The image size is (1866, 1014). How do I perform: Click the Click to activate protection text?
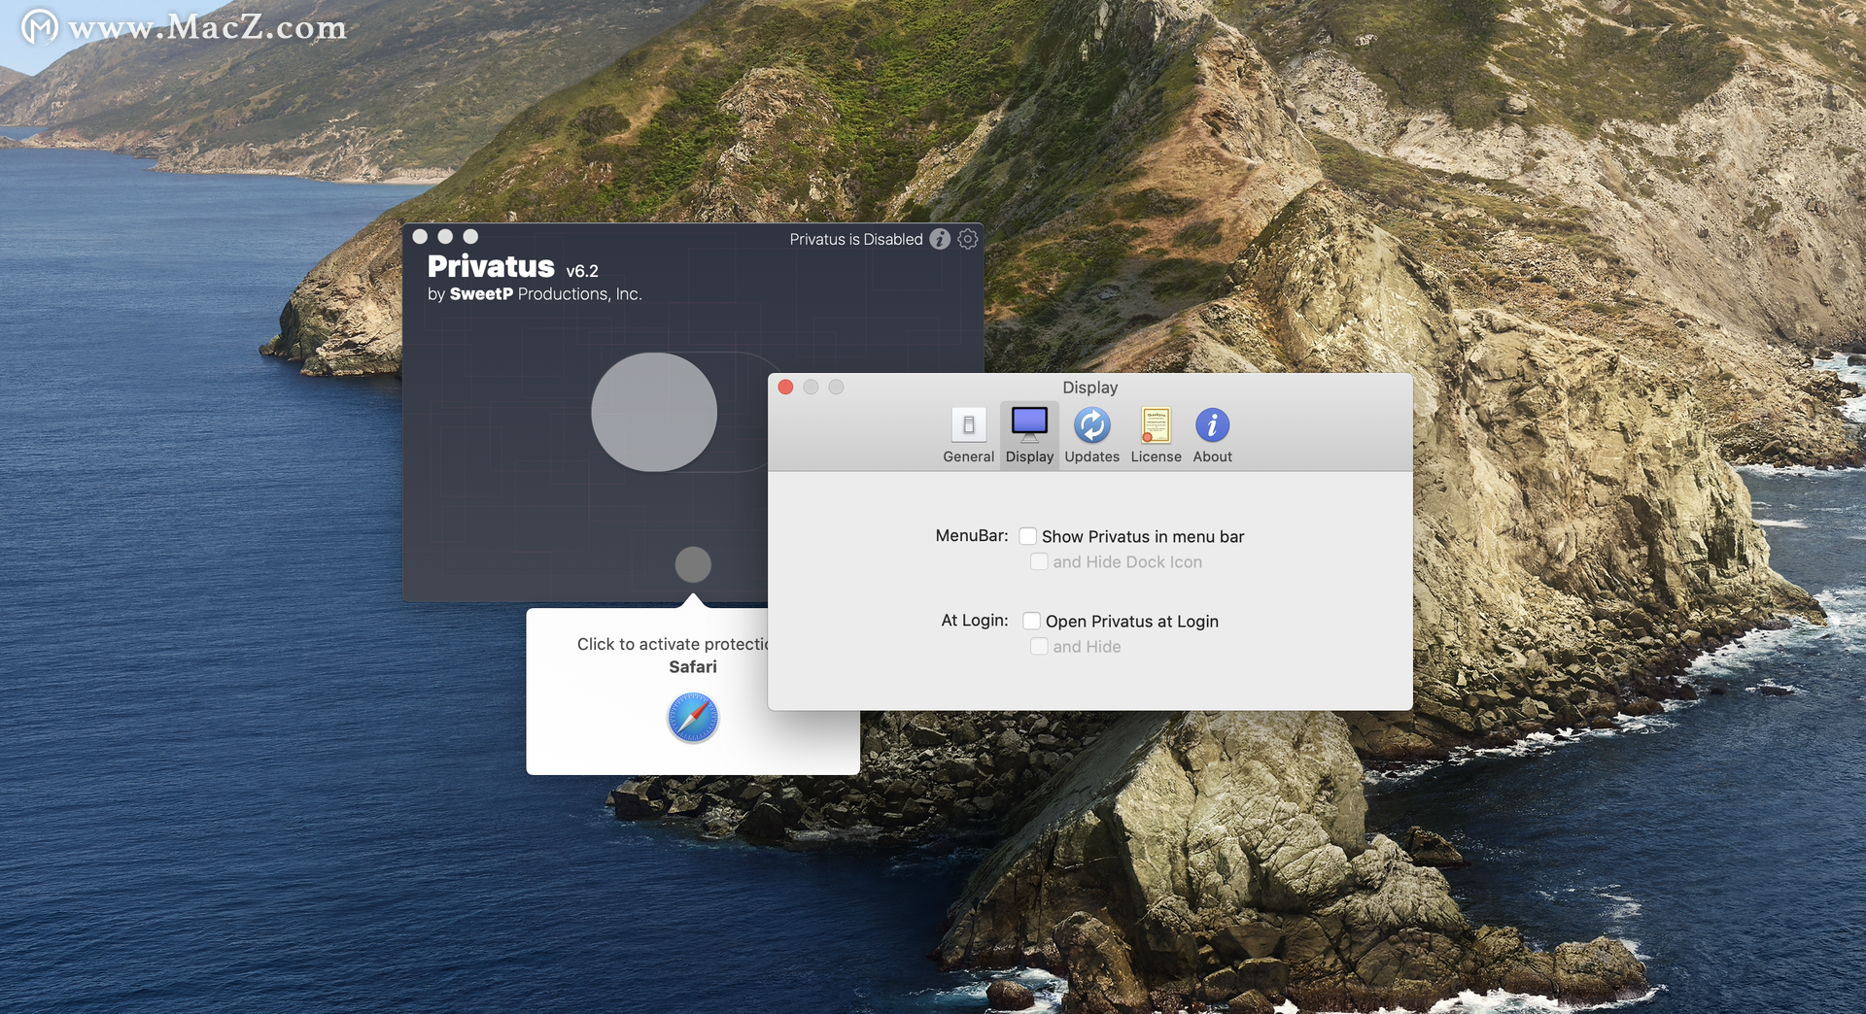(x=673, y=644)
